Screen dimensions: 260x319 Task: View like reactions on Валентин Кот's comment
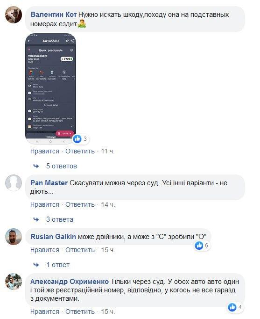[80, 139]
